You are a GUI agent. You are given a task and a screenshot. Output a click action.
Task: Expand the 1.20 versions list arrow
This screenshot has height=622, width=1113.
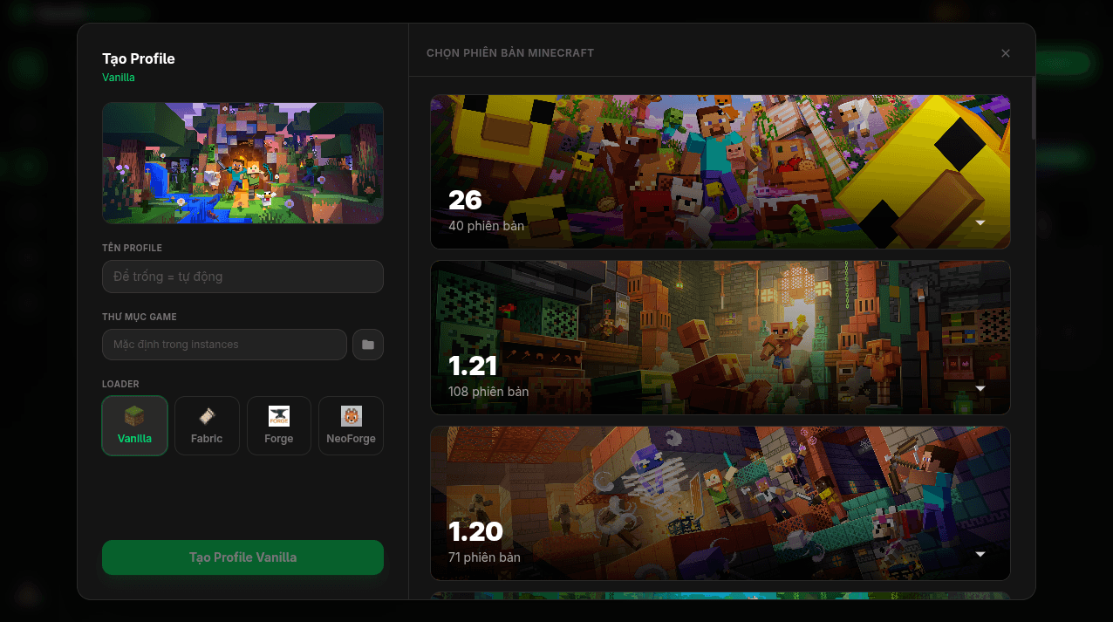point(980,554)
